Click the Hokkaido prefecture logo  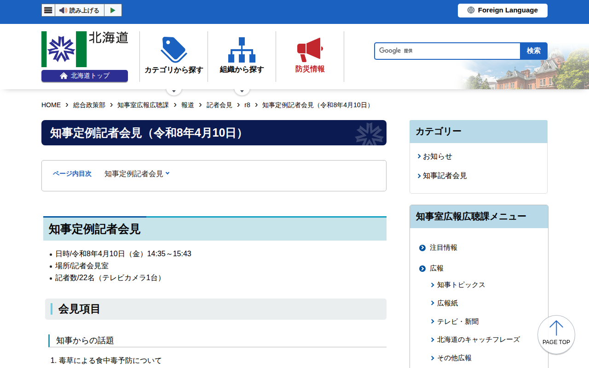point(85,49)
